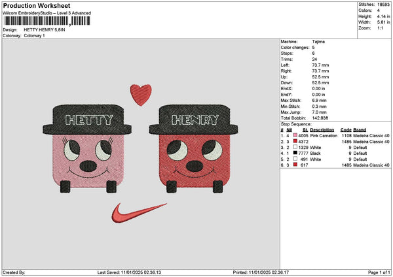Select the 'Pink Carnation' description cell
Screen dimensions: 393x277
point(324,135)
